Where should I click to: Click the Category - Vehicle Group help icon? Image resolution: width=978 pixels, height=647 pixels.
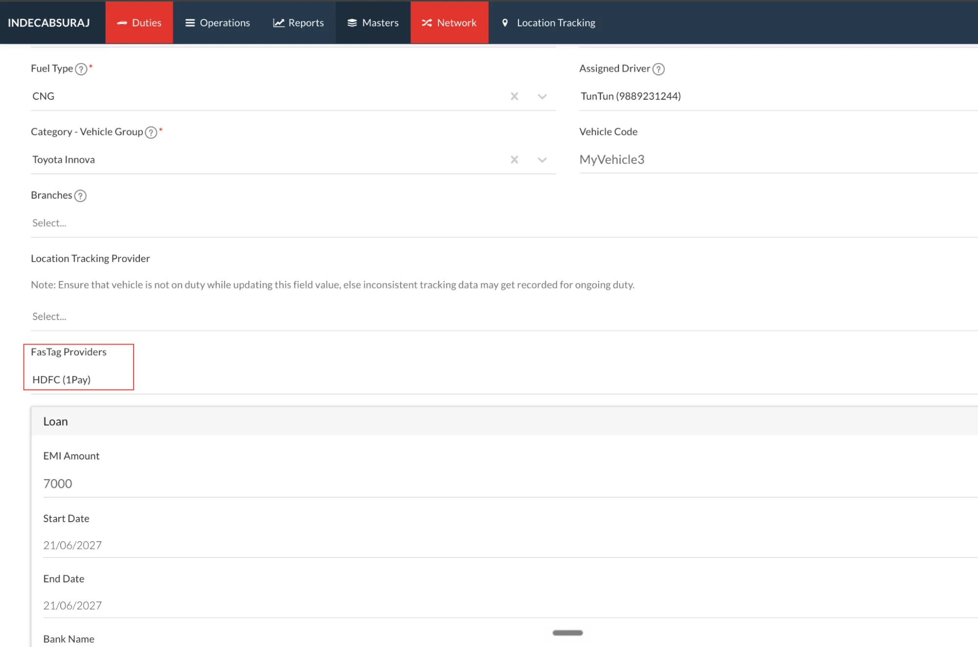(151, 133)
